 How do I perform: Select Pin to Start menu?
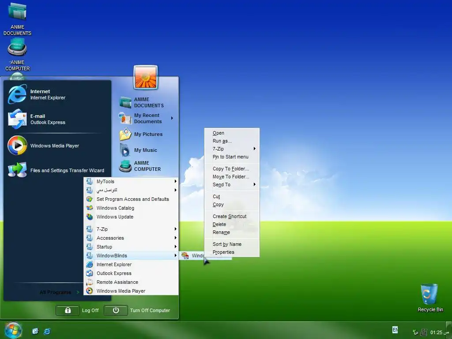coord(232,157)
